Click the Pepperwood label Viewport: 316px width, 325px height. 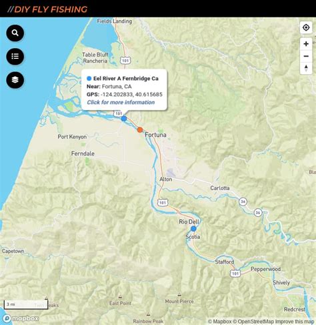[x=265, y=269]
